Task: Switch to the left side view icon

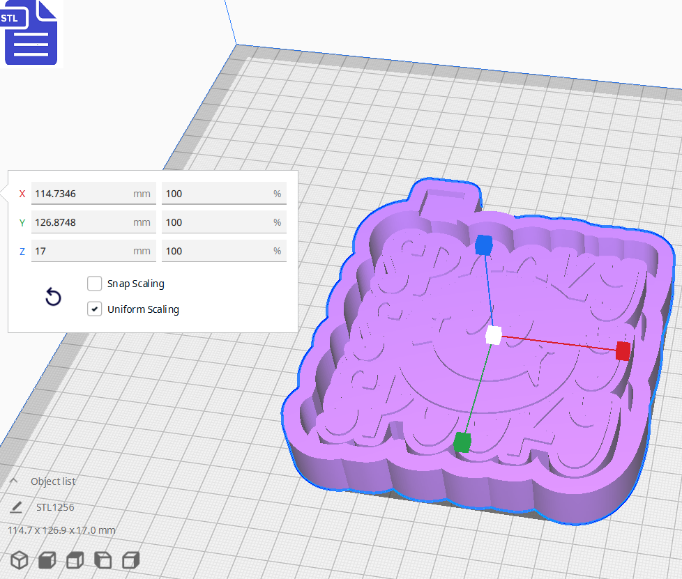Action: tap(101, 560)
